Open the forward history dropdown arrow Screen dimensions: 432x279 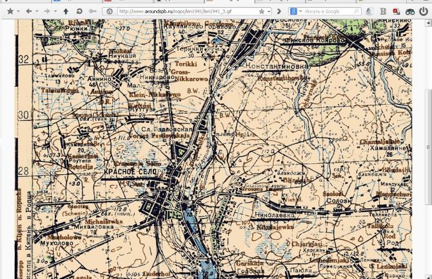coord(55,12)
